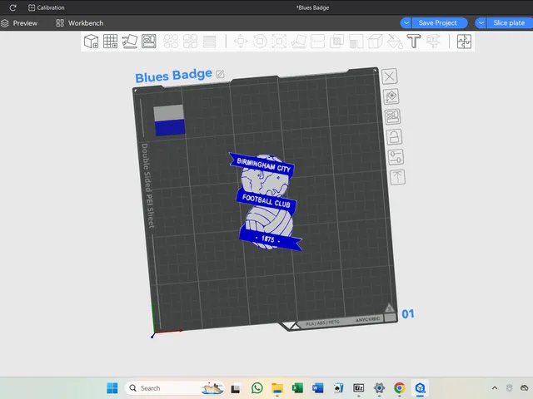Open the Assembly view puzzle icon
This screenshot has height=399, width=533.
(x=464, y=42)
